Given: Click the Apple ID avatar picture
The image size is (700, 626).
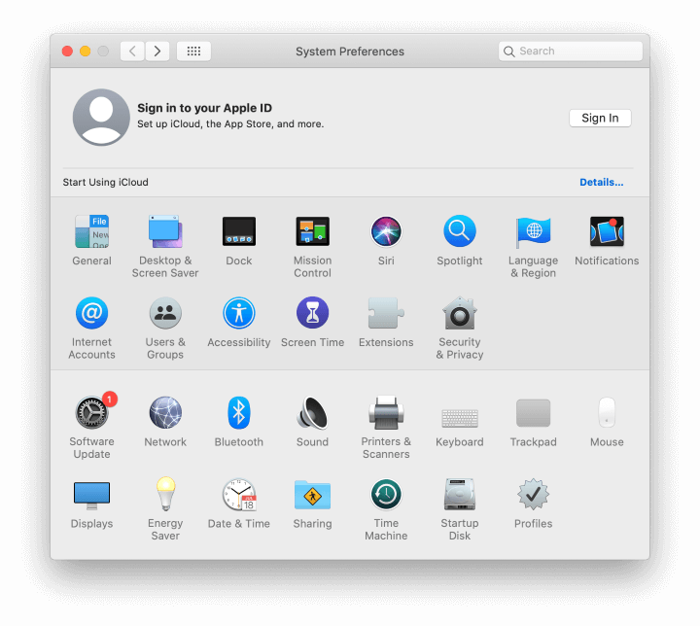Looking at the screenshot, I should (101, 118).
